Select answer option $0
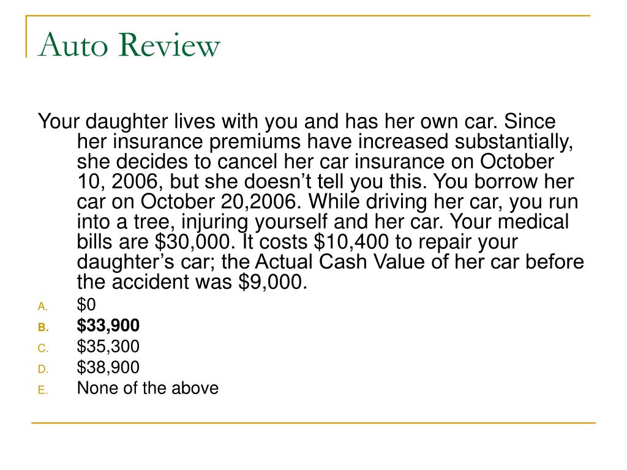The image size is (627, 470). point(86,305)
